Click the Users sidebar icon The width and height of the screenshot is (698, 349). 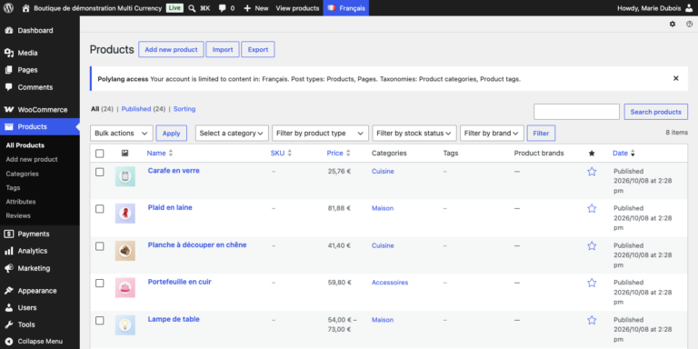[x=8, y=307]
